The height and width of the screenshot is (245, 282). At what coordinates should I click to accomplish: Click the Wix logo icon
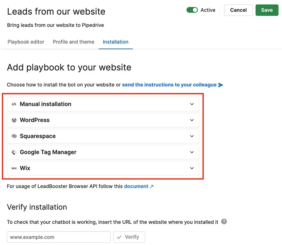pyautogui.click(x=14, y=168)
